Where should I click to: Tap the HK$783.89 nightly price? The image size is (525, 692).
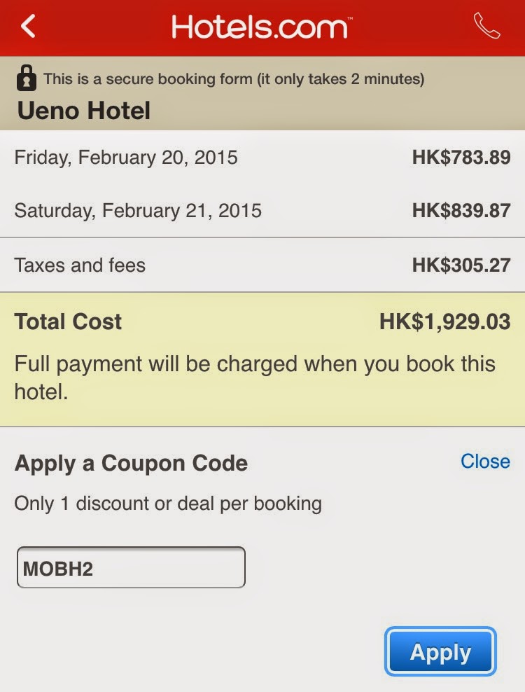coord(461,158)
